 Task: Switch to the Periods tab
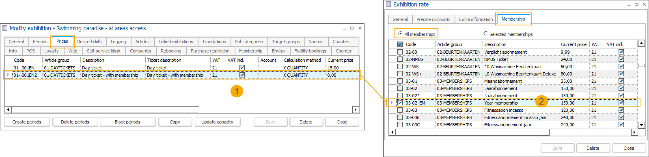tap(40, 42)
